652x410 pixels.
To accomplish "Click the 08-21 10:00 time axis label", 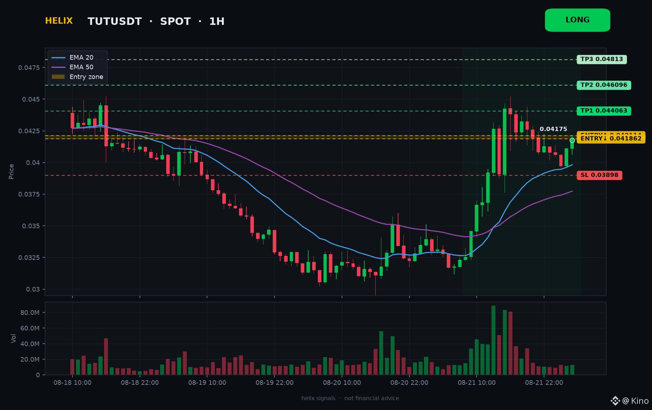I will tap(477, 383).
